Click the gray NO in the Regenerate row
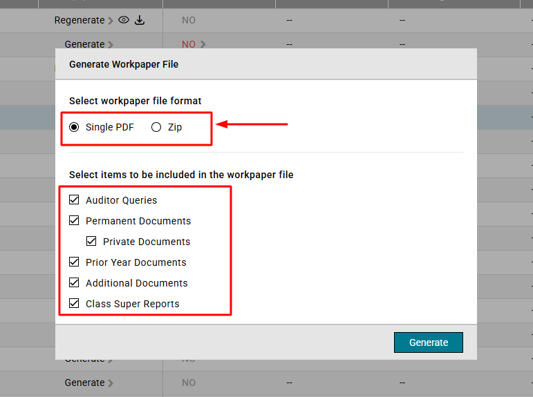Image resolution: width=533 pixels, height=397 pixels. (x=189, y=20)
